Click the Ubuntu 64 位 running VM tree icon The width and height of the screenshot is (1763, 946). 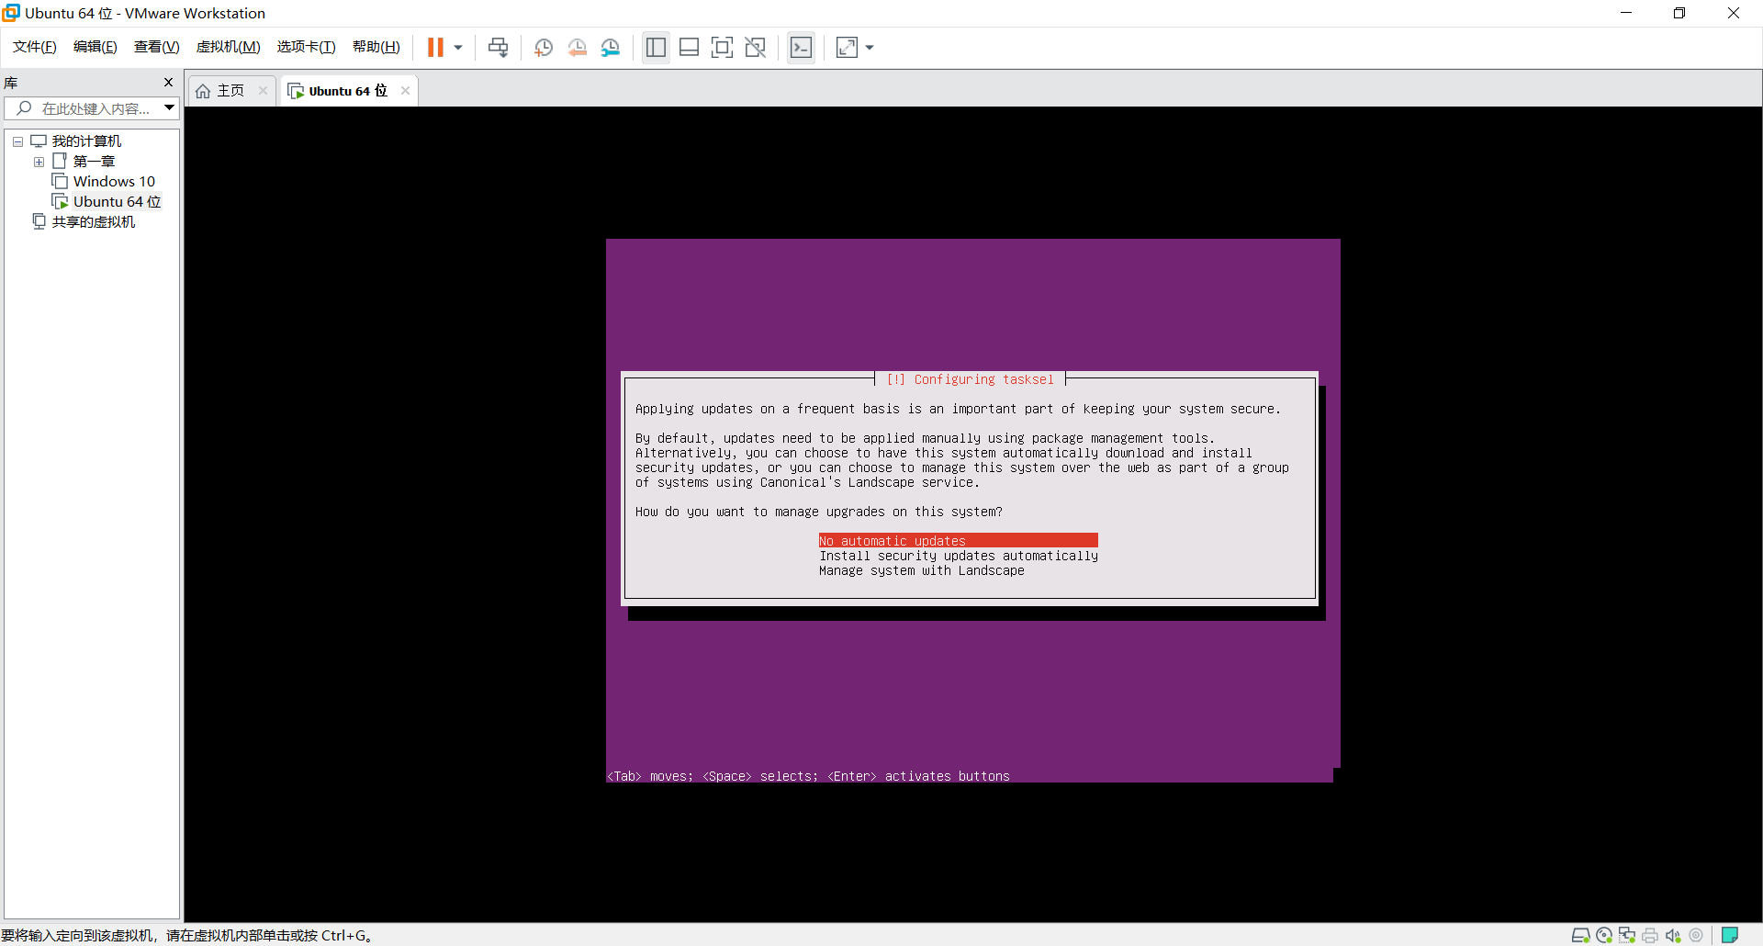[x=61, y=202]
